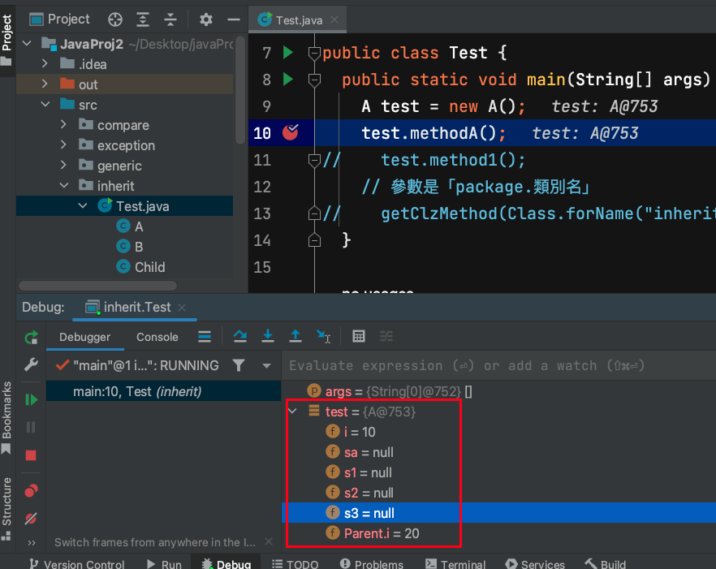Select s3 = null variable
The height and width of the screenshot is (569, 716).
pyautogui.click(x=498, y=513)
